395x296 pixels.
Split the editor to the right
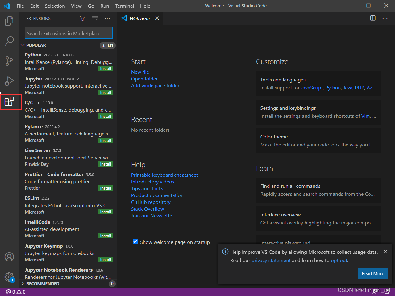pyautogui.click(x=373, y=18)
